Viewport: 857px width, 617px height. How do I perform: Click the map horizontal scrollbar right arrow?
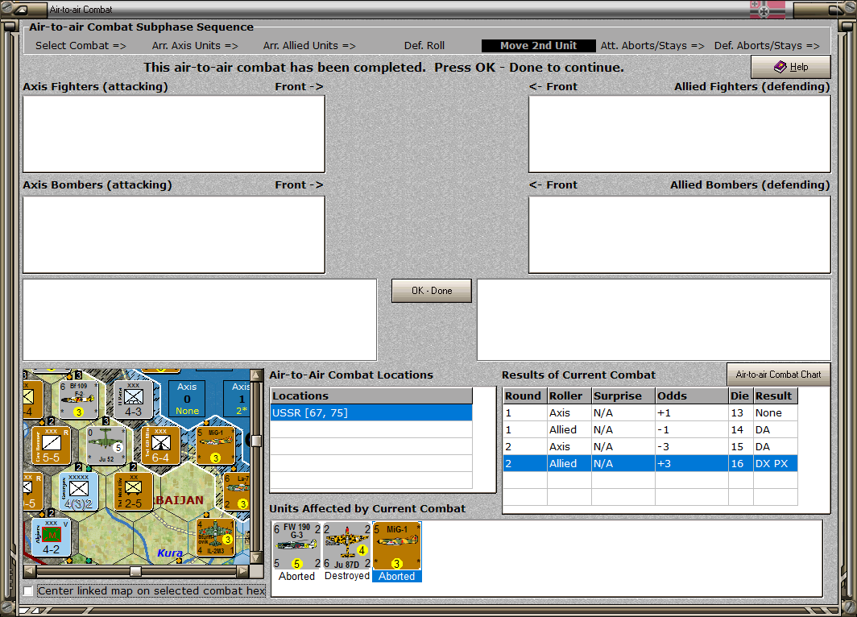242,571
